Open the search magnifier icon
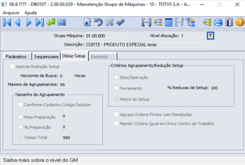 62,23
